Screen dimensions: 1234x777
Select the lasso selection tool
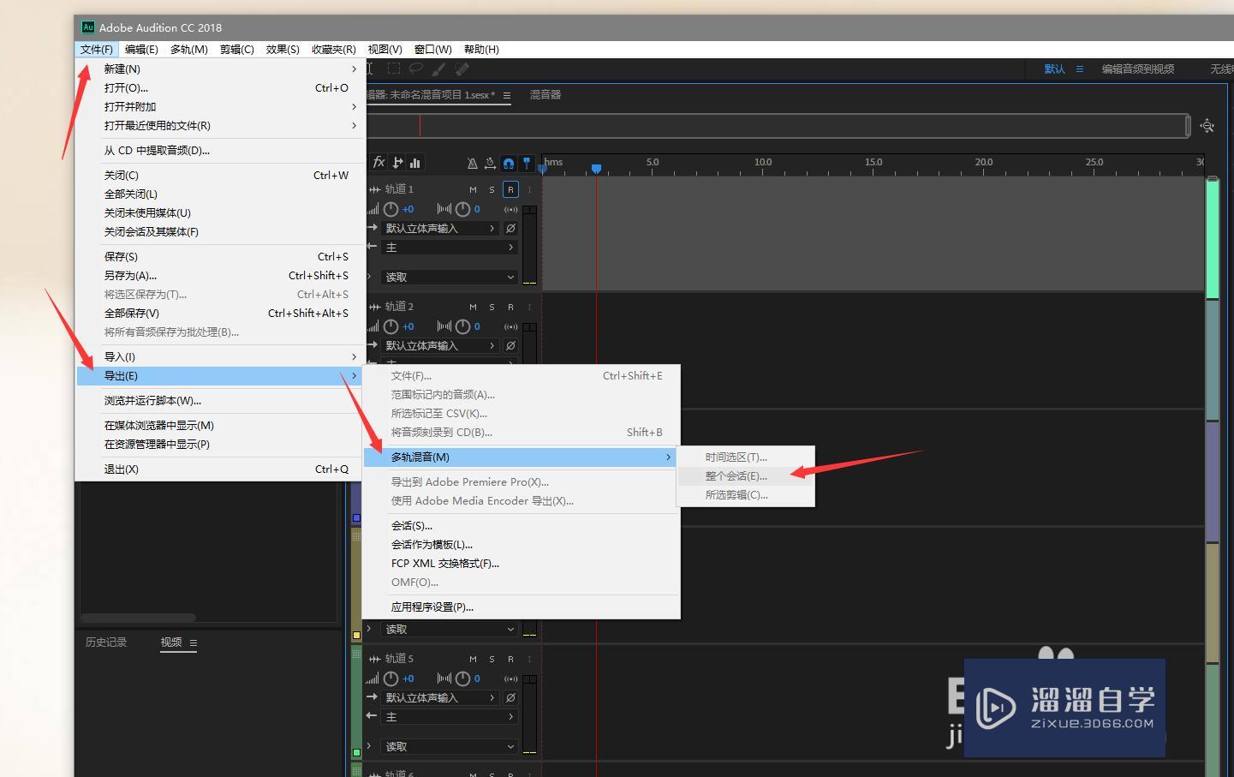[416, 69]
